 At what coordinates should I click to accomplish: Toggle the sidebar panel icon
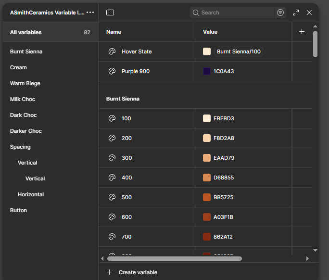[x=110, y=13]
